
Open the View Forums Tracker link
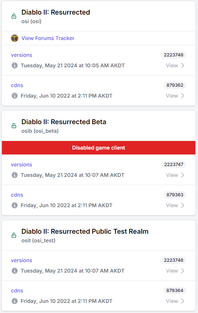pyautogui.click(x=48, y=38)
